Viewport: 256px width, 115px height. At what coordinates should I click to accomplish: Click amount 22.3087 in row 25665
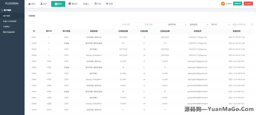[x=123, y=73]
